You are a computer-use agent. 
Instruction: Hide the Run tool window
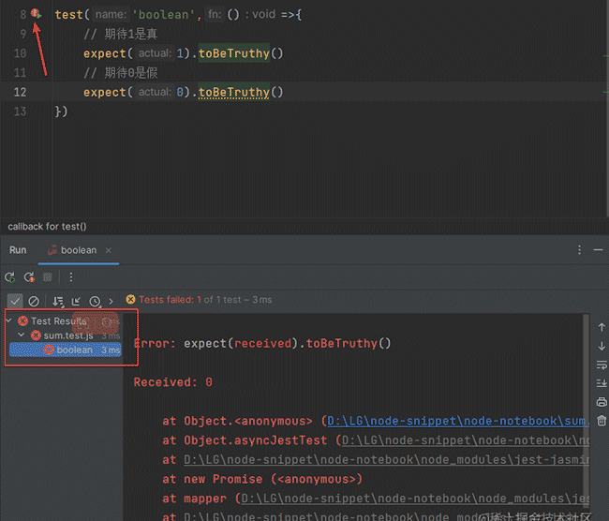(x=598, y=250)
